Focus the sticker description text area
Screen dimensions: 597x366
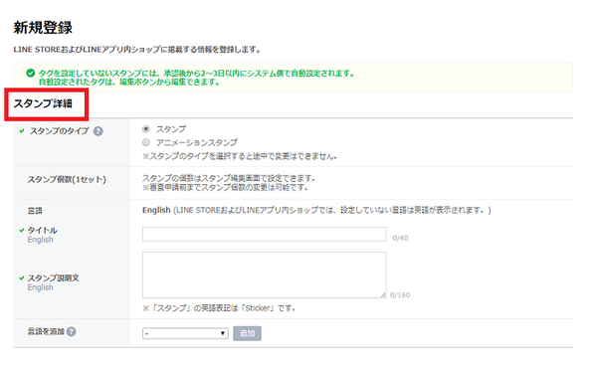tap(265, 275)
